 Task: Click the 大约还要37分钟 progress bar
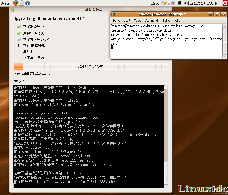point(90,66)
